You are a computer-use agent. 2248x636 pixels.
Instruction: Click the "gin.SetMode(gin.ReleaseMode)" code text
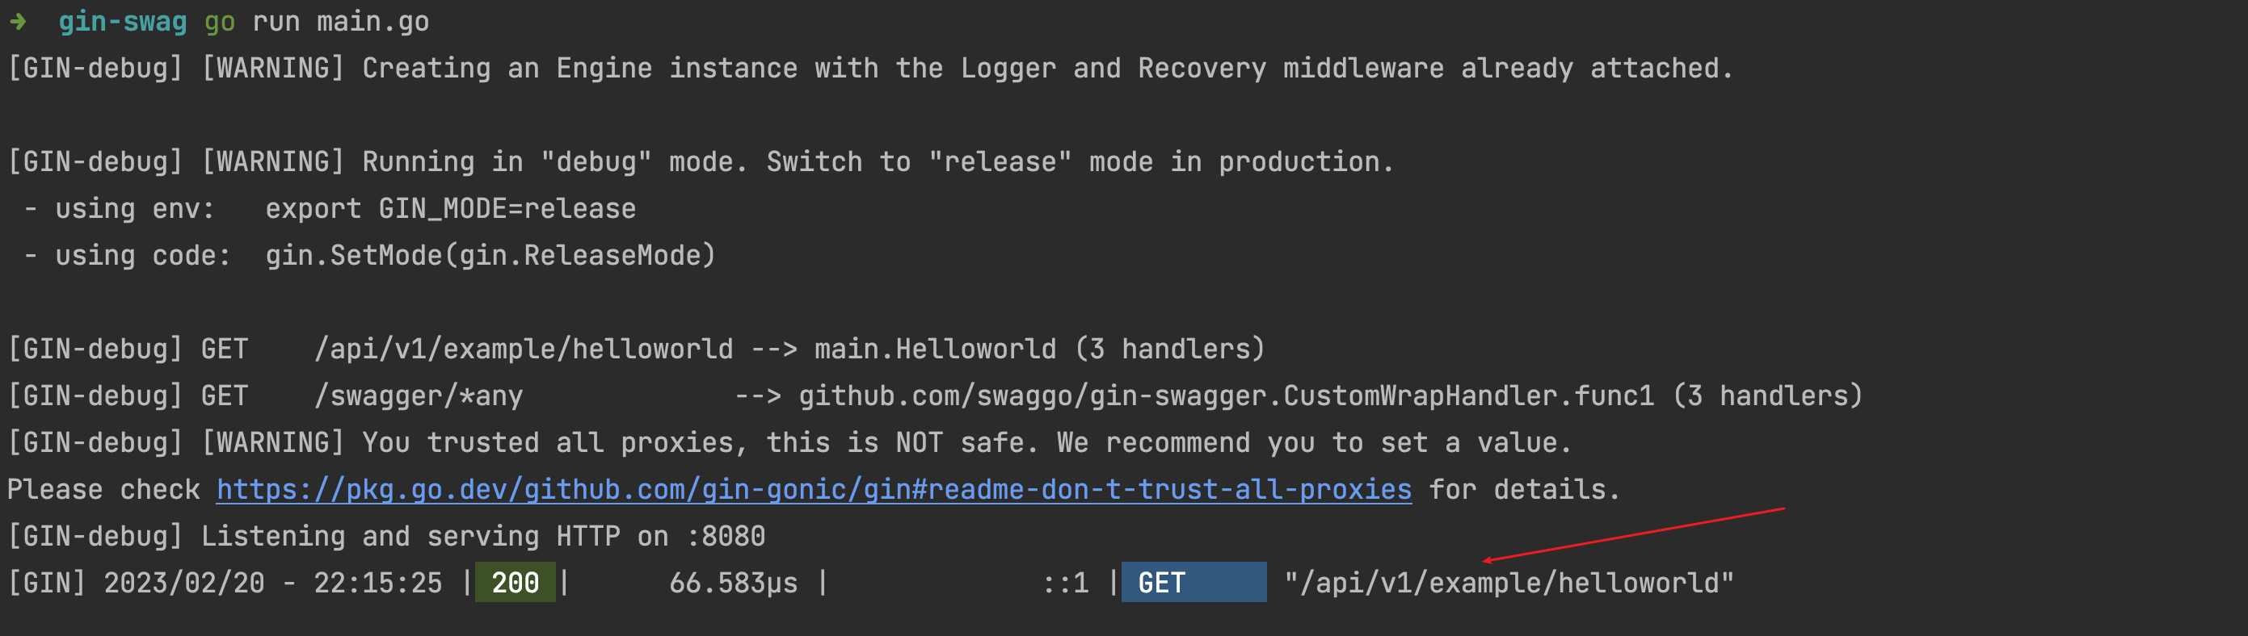pos(490,256)
